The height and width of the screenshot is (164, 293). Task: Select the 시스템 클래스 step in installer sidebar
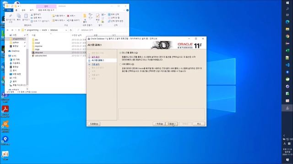coord(98,61)
